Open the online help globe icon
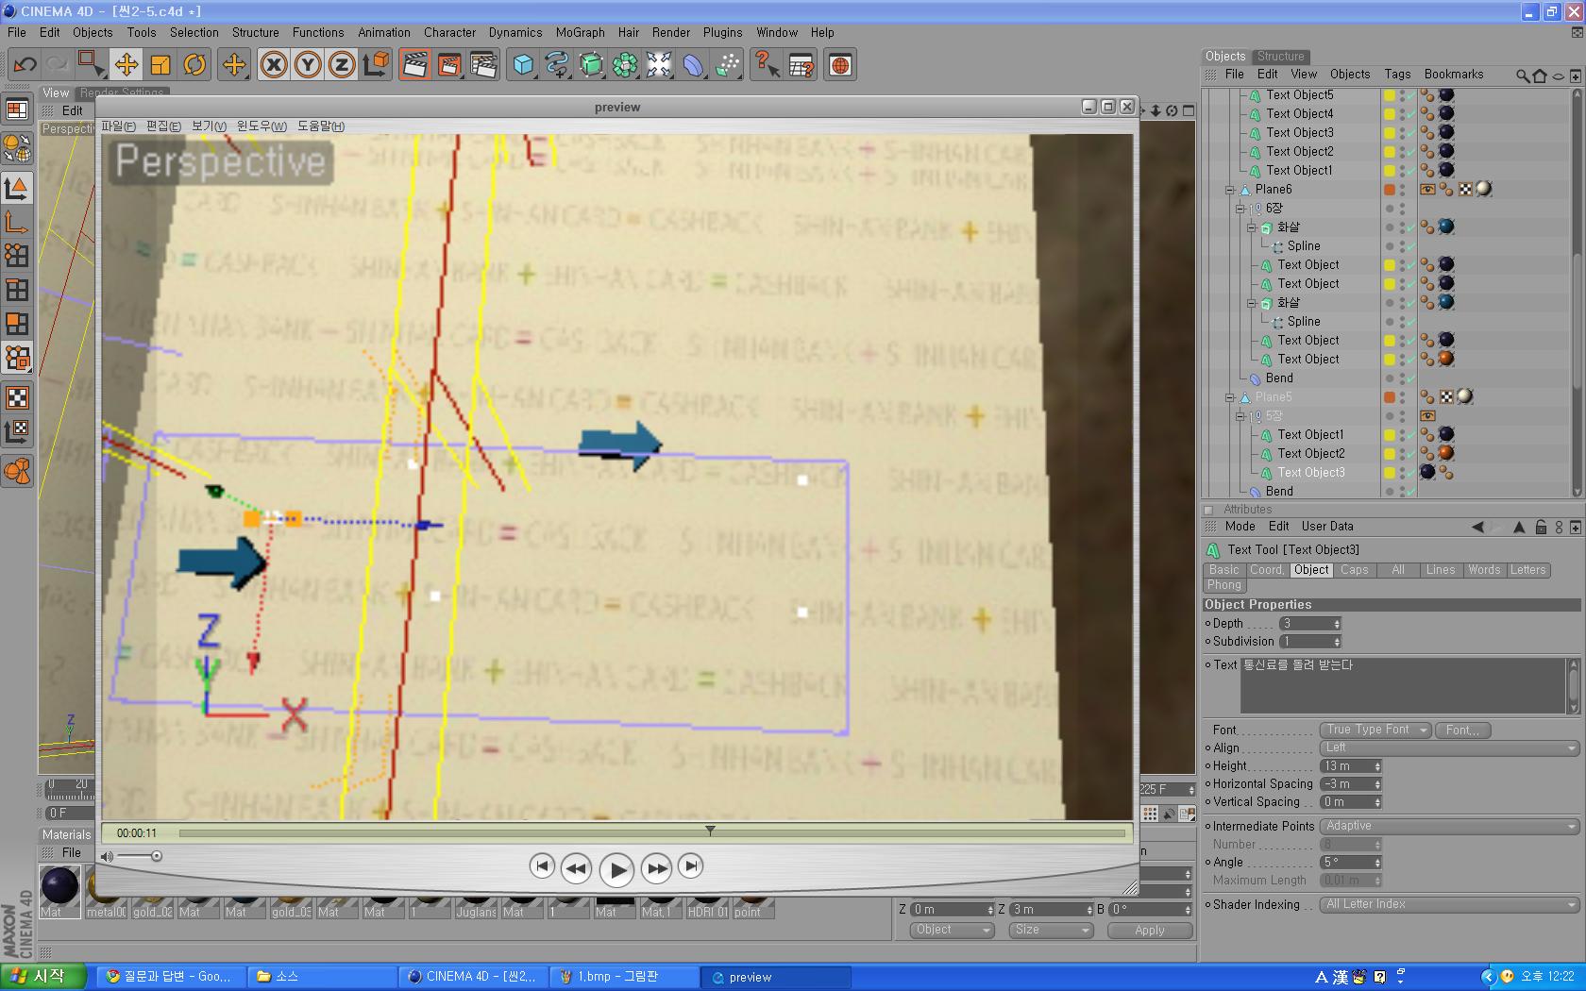The image size is (1586, 991). click(840, 65)
